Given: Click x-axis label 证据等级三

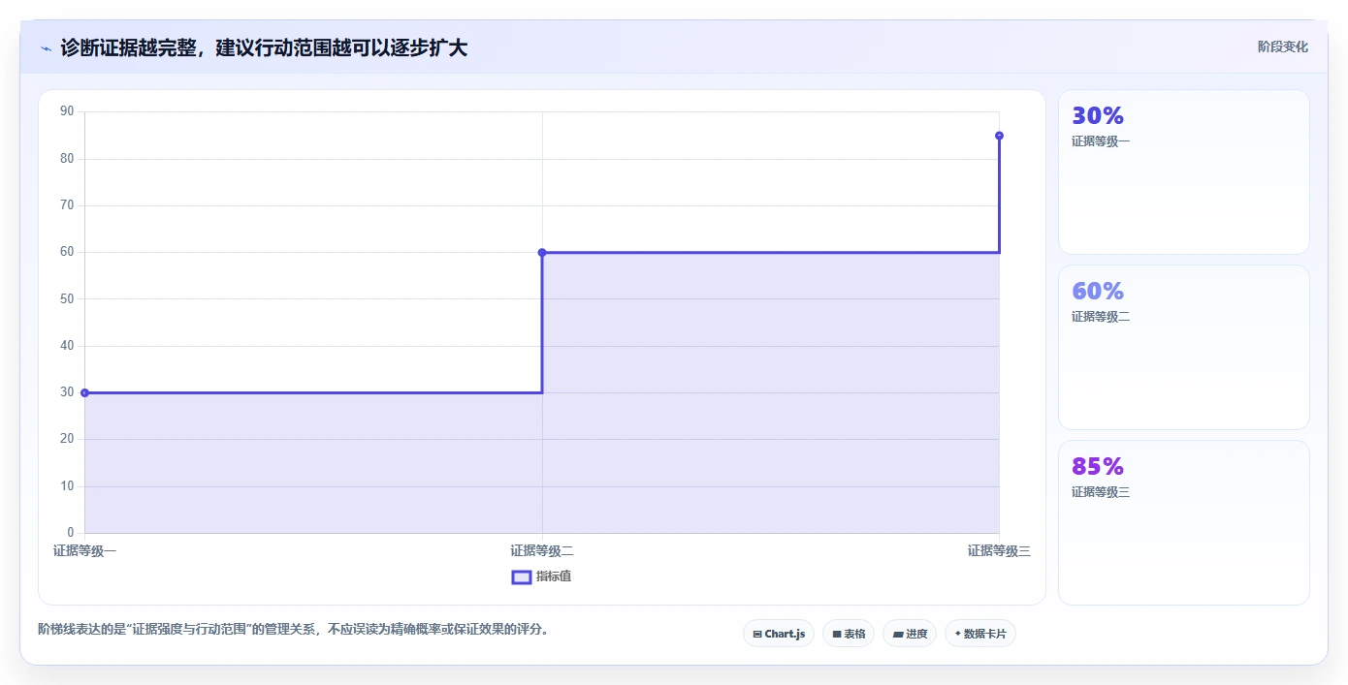Looking at the screenshot, I should (x=999, y=551).
